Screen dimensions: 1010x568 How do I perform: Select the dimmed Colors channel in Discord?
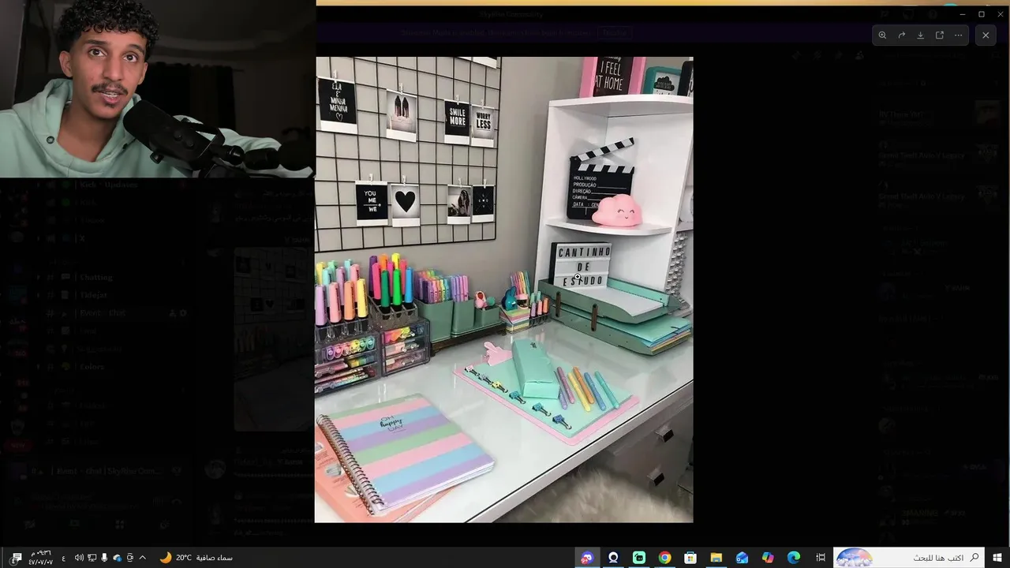pos(92,367)
